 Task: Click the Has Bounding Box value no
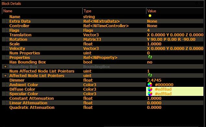tap(150, 62)
